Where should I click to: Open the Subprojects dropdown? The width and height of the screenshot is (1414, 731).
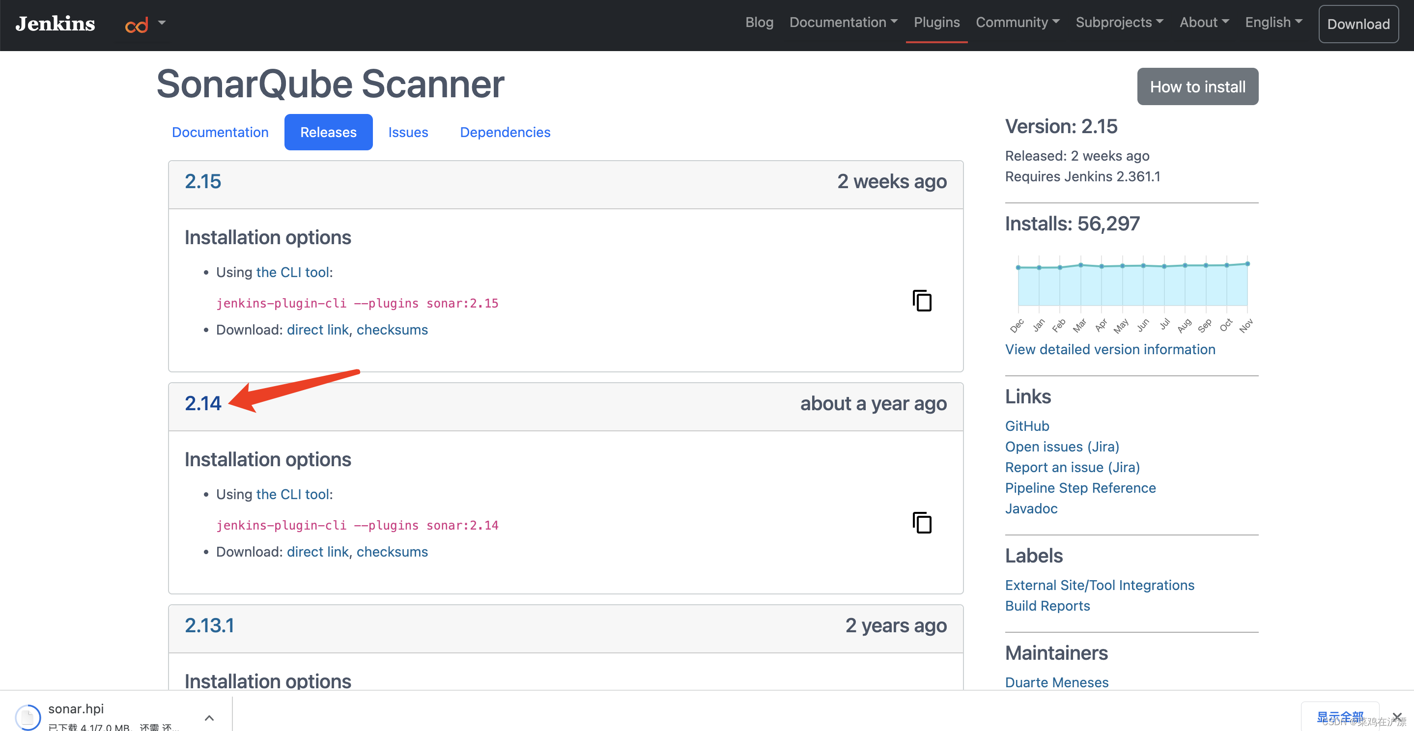pos(1119,23)
